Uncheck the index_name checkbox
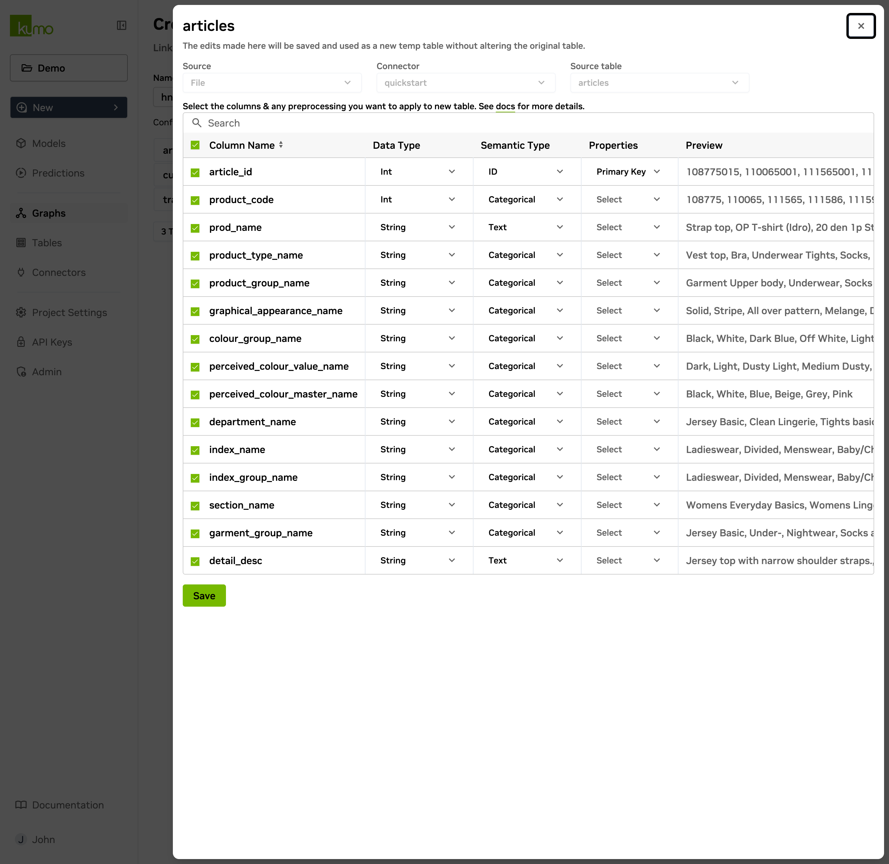Screen dimensions: 889x864 (x=195, y=450)
